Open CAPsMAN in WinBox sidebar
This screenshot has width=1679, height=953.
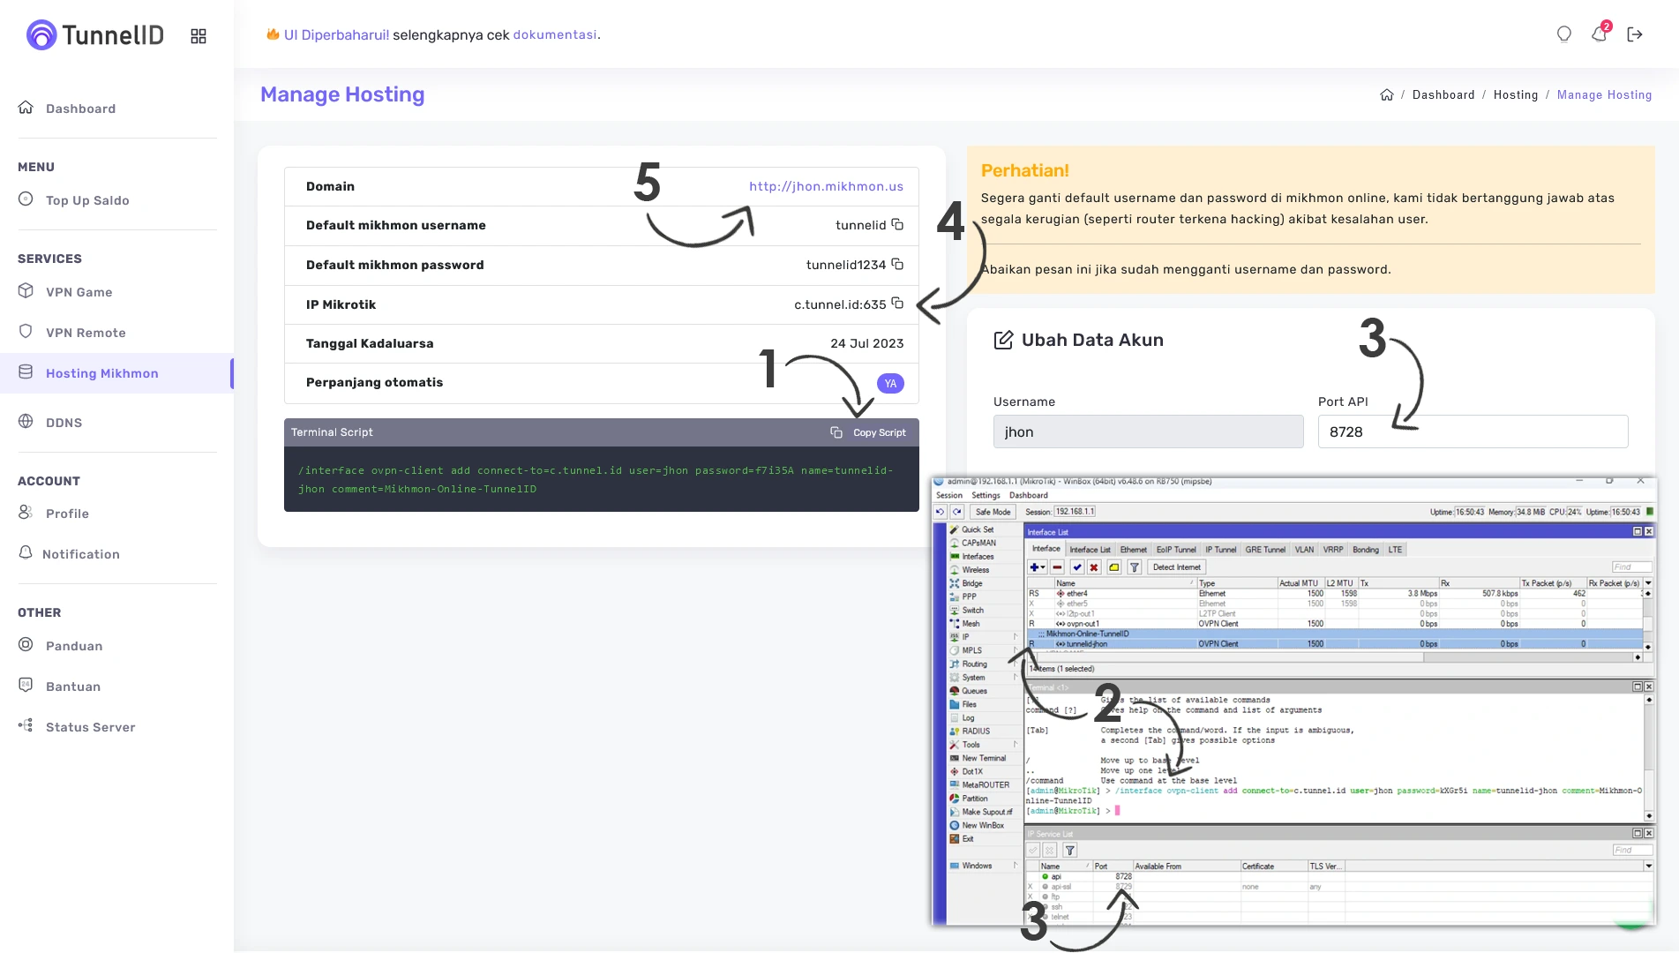978,543
